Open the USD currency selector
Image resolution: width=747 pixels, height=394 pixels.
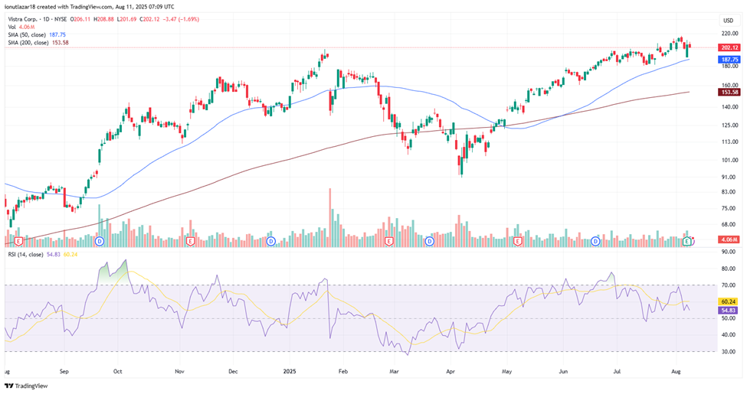(727, 21)
